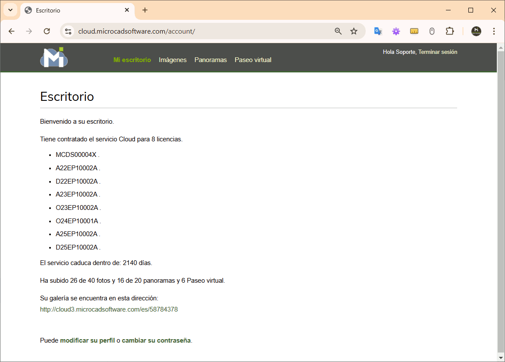Click 'modificar su perfil' link
505x362 pixels.
pyautogui.click(x=88, y=340)
